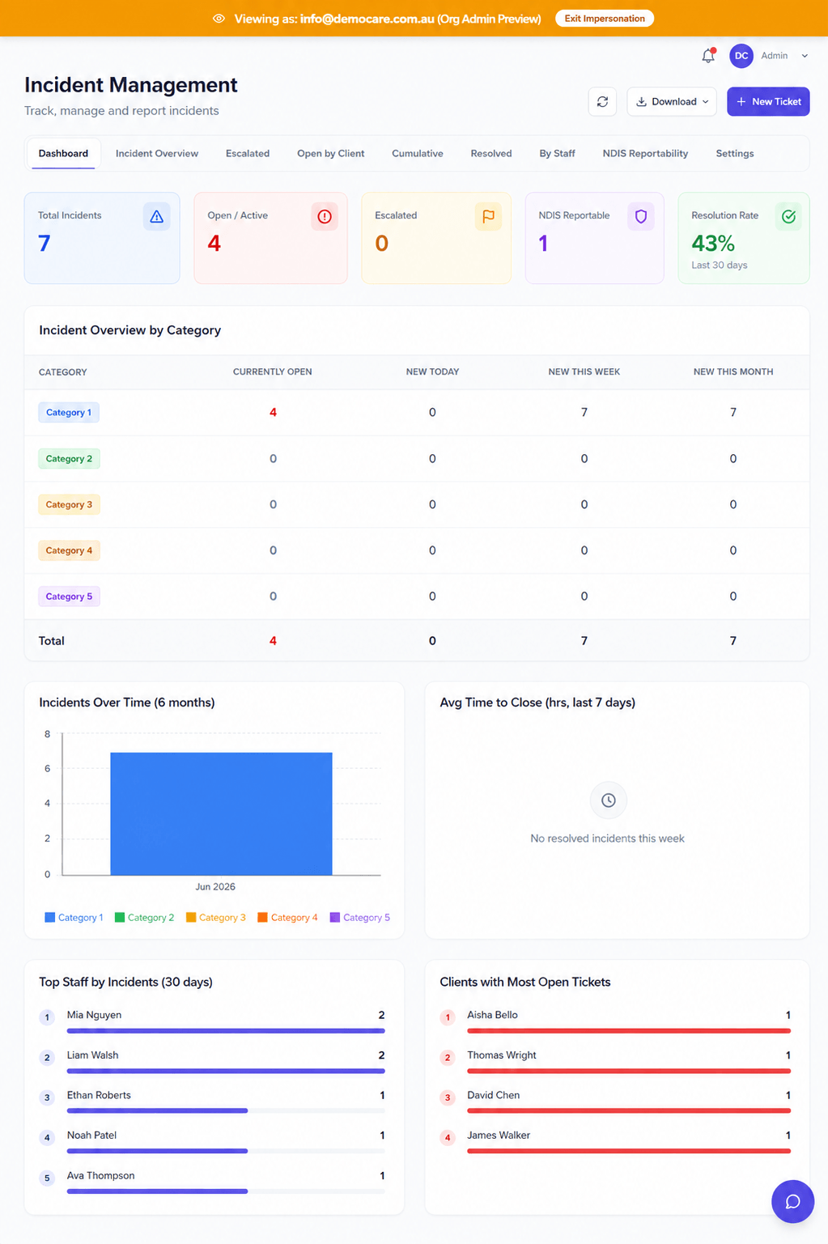
Task: Click the notification bell icon
Action: click(708, 56)
